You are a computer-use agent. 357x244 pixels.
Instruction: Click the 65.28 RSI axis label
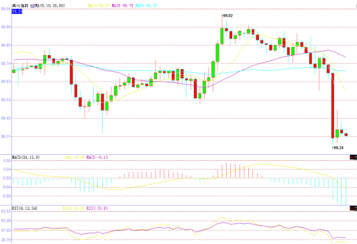point(5,221)
